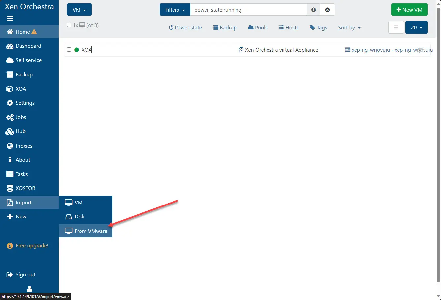This screenshot has height=300, width=441.
Task: Open the Hub page
Action: [29, 131]
